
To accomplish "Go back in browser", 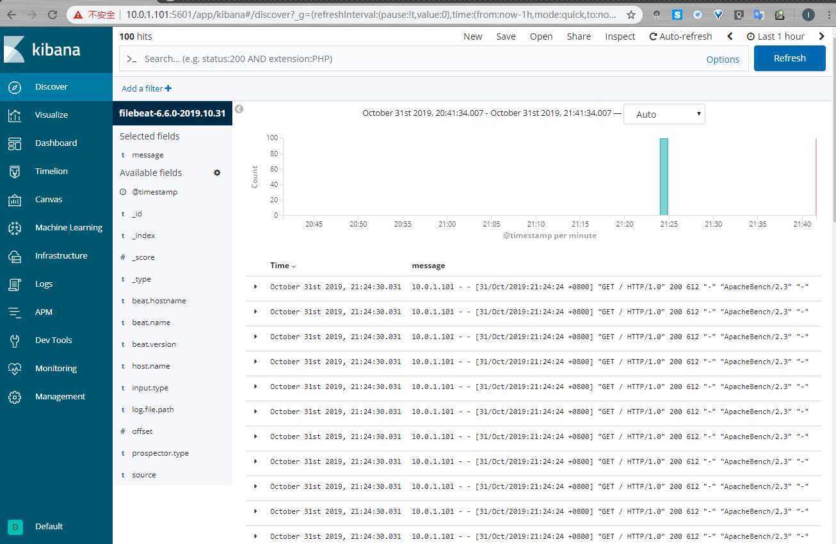I will (x=12, y=14).
